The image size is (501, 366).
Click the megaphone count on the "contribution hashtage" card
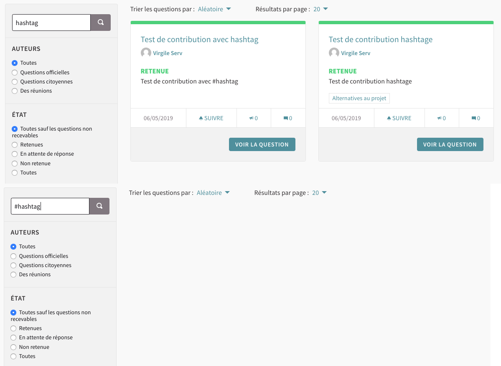coord(442,118)
